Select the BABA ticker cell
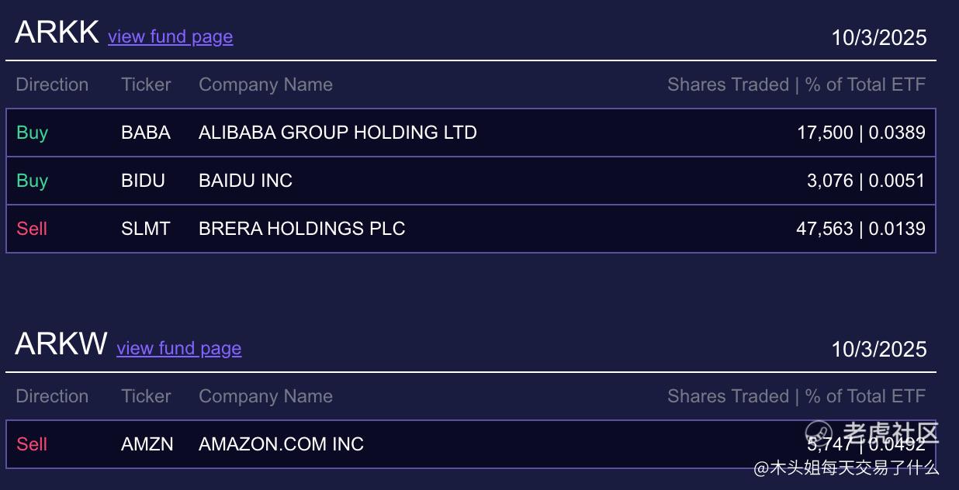The image size is (959, 490). [146, 133]
